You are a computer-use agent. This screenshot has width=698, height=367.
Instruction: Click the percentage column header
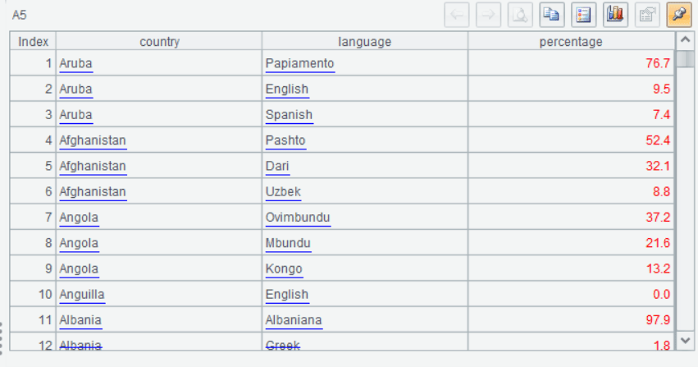(x=571, y=41)
